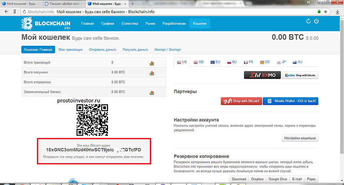Click the E-mail backup button

(x=297, y=179)
